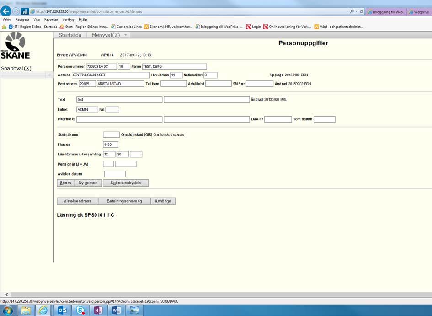
Task: Open the Redigera menu
Action: click(22, 19)
